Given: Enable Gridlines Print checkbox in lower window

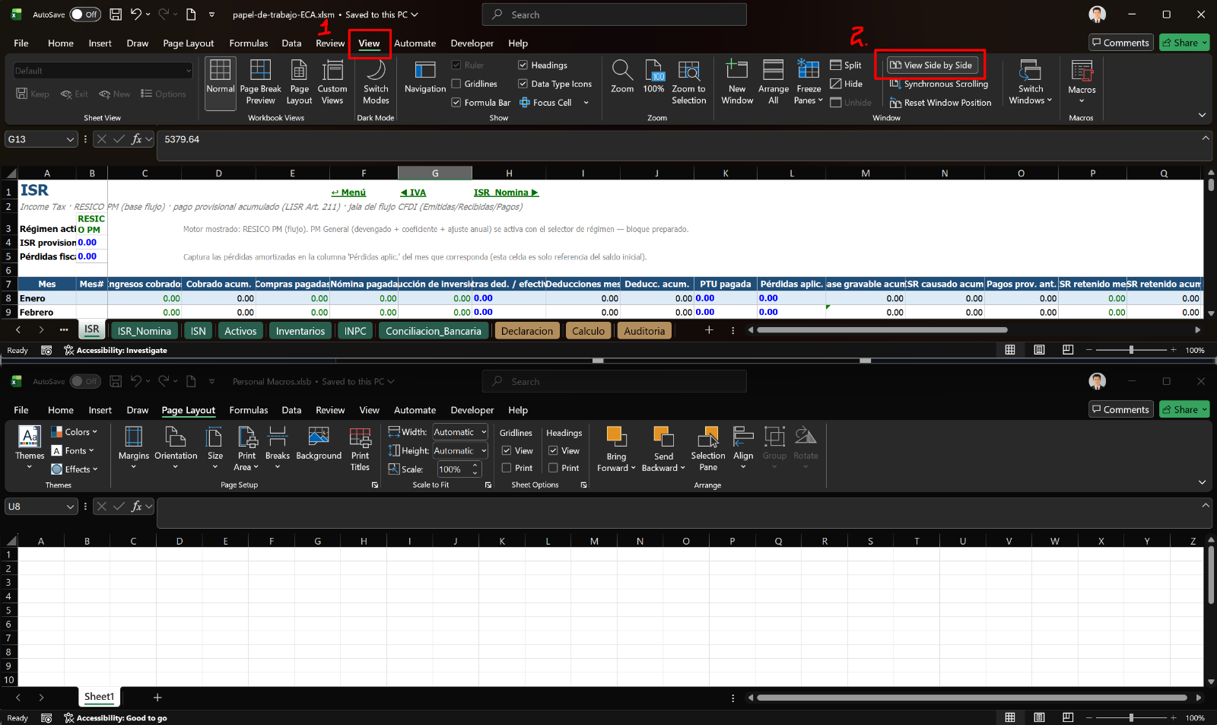Looking at the screenshot, I should [x=507, y=468].
